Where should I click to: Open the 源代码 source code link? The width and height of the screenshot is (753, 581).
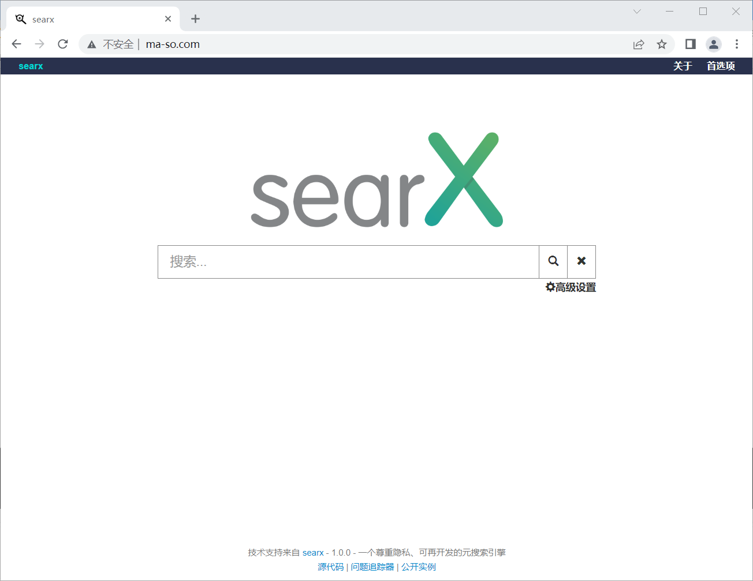point(330,567)
